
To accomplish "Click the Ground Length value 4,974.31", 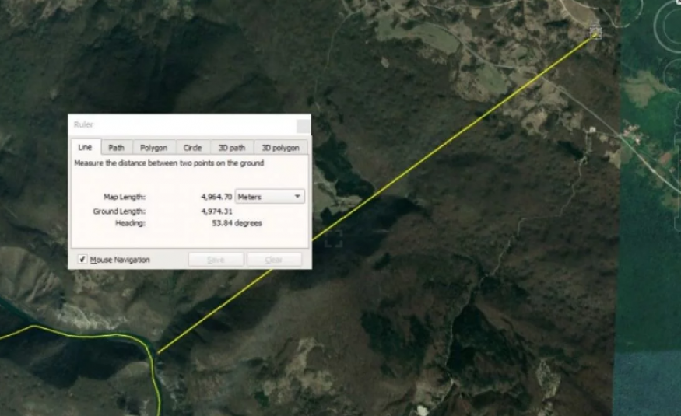I will 216,211.
